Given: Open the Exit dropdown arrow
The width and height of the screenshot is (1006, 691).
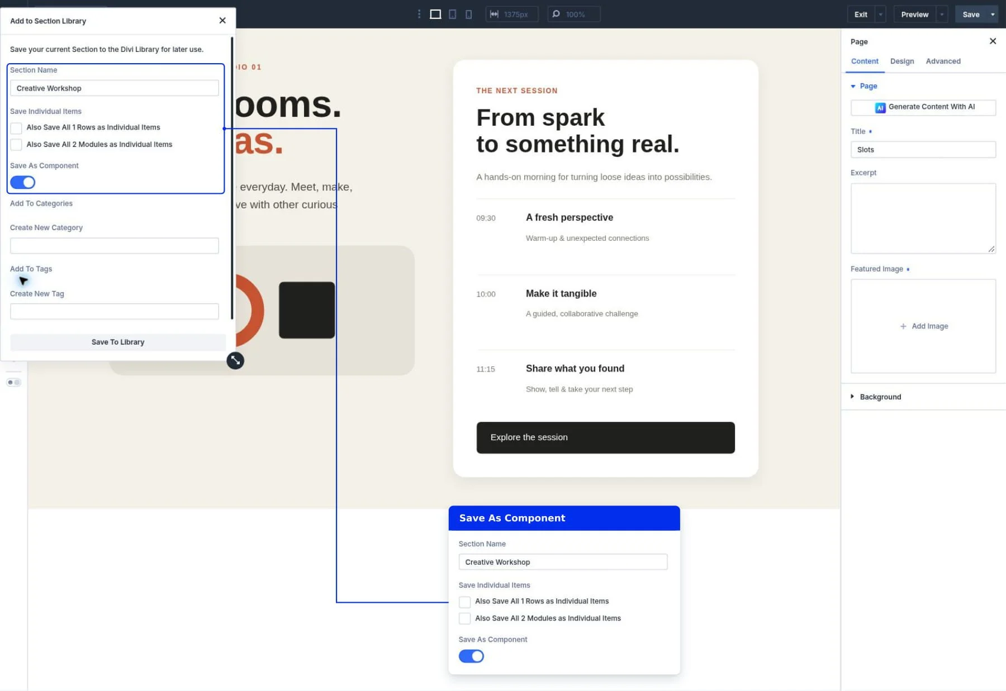Looking at the screenshot, I should click(x=881, y=15).
